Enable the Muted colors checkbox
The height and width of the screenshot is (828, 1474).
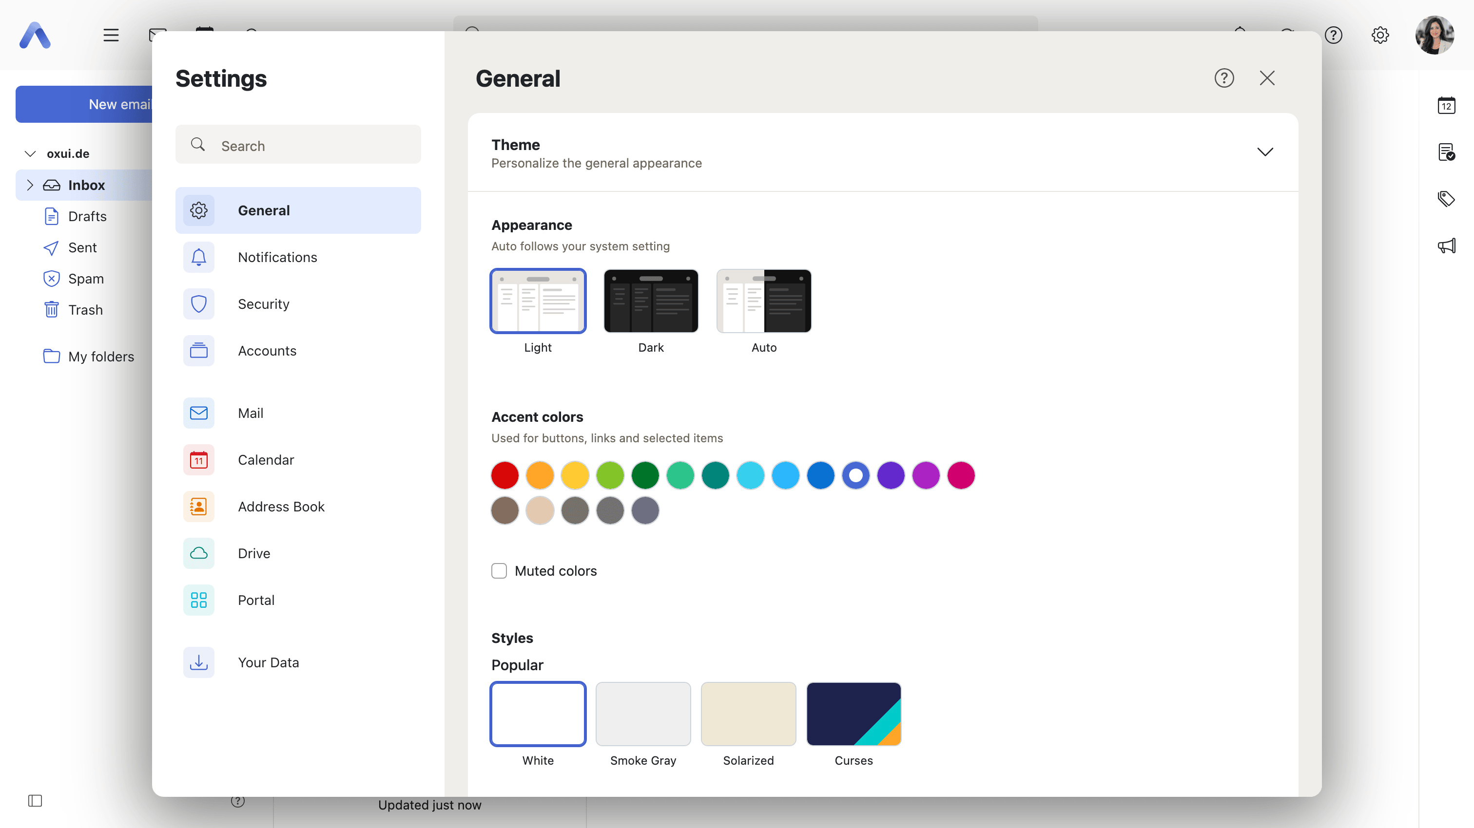499,571
